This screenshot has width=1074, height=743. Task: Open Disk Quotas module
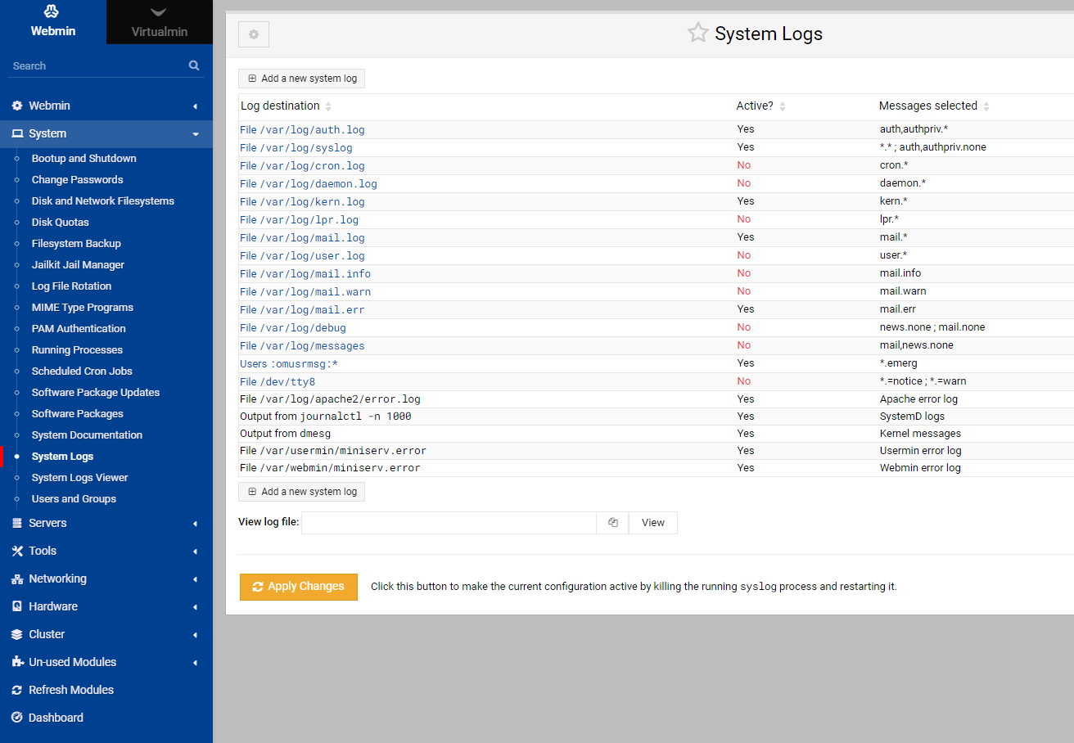60,223
